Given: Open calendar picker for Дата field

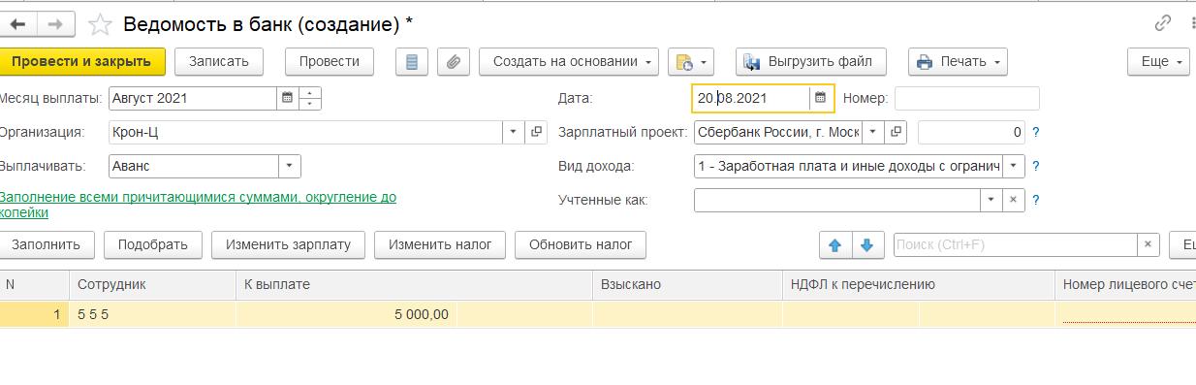Looking at the screenshot, I should pyautogui.click(x=820, y=98).
